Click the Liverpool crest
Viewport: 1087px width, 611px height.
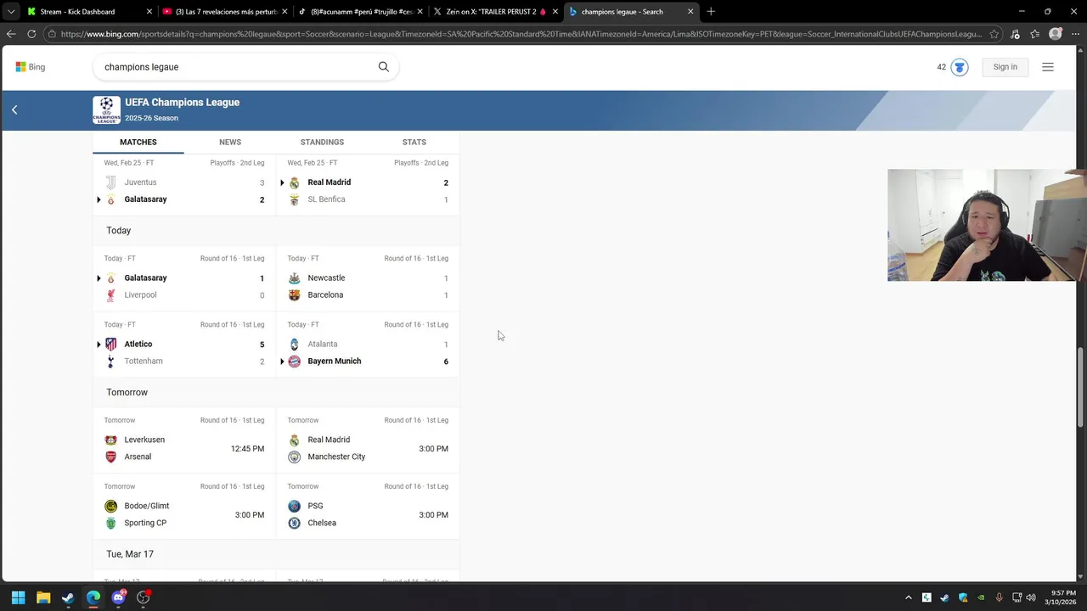(110, 295)
